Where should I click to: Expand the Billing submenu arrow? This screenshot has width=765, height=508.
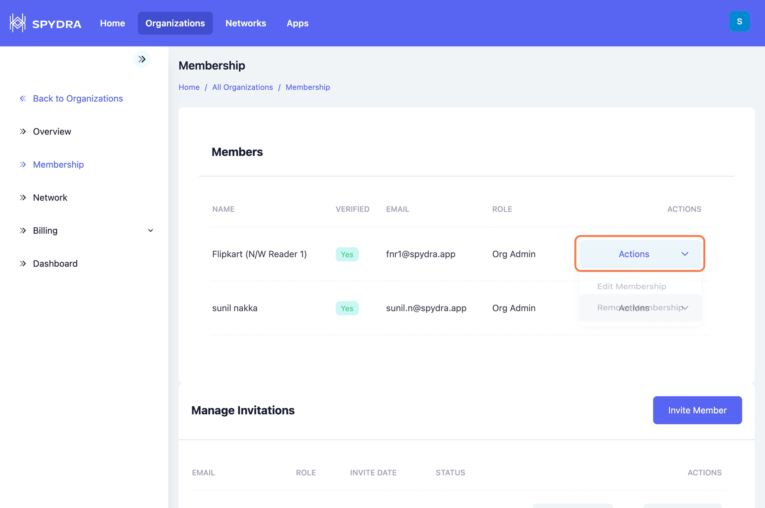pos(150,230)
